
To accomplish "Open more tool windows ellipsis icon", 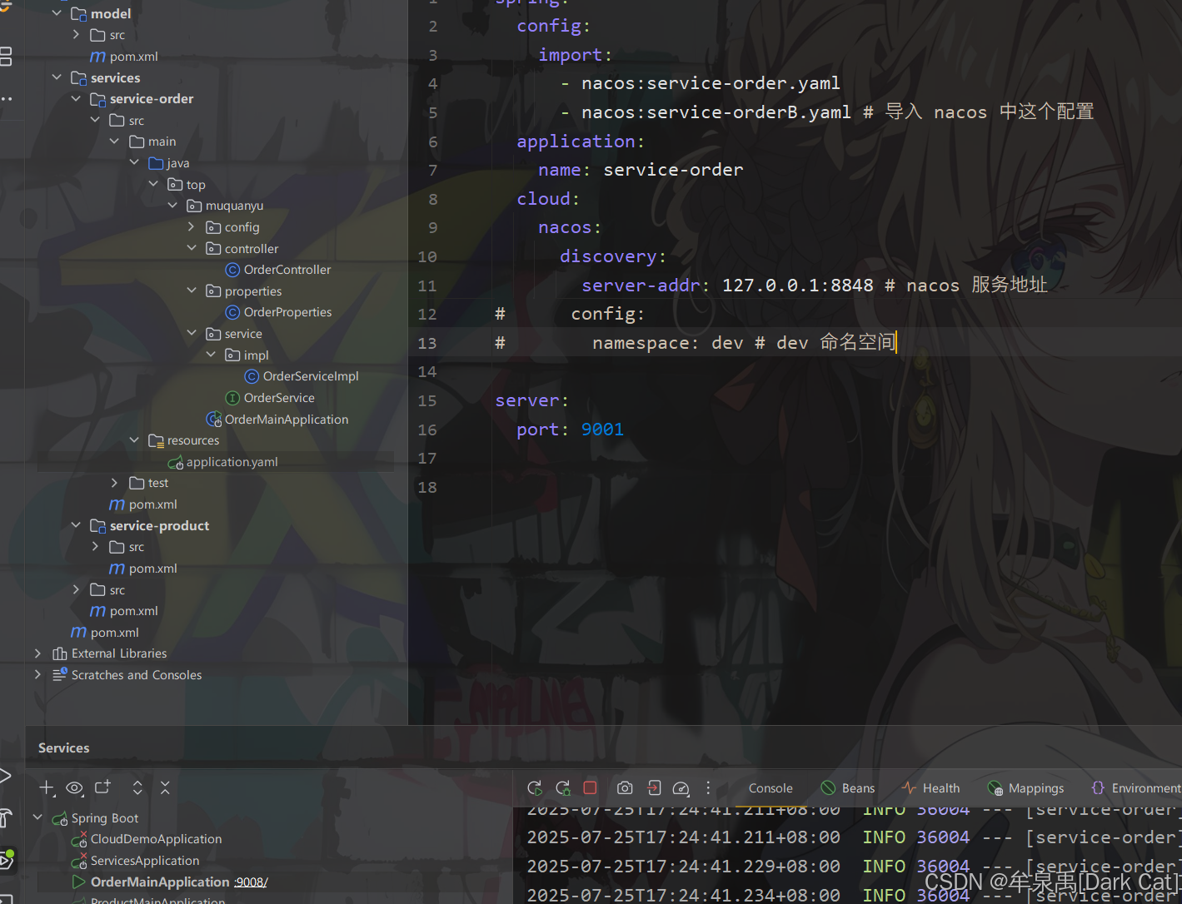I will [6, 99].
